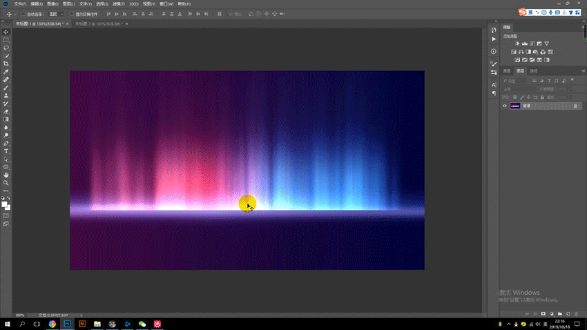Open the Brushes panel icon
Image resolution: width=587 pixels, height=330 pixels.
coord(494,64)
